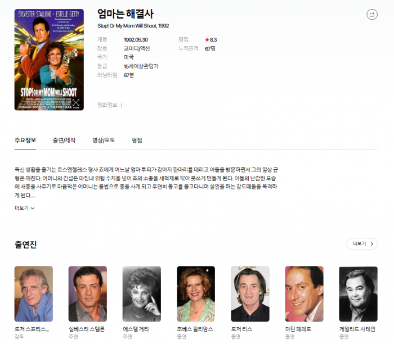
Task: Click the share icon at top right
Action: [x=371, y=15]
